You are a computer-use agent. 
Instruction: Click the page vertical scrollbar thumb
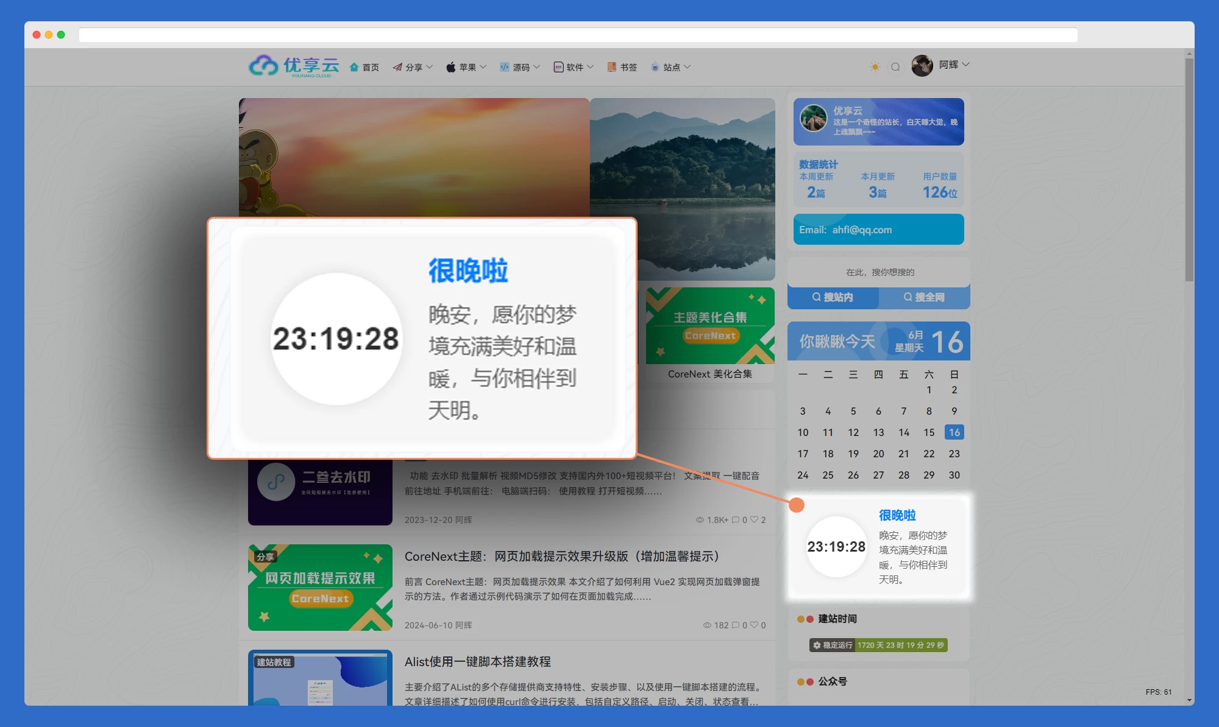pyautogui.click(x=1189, y=170)
